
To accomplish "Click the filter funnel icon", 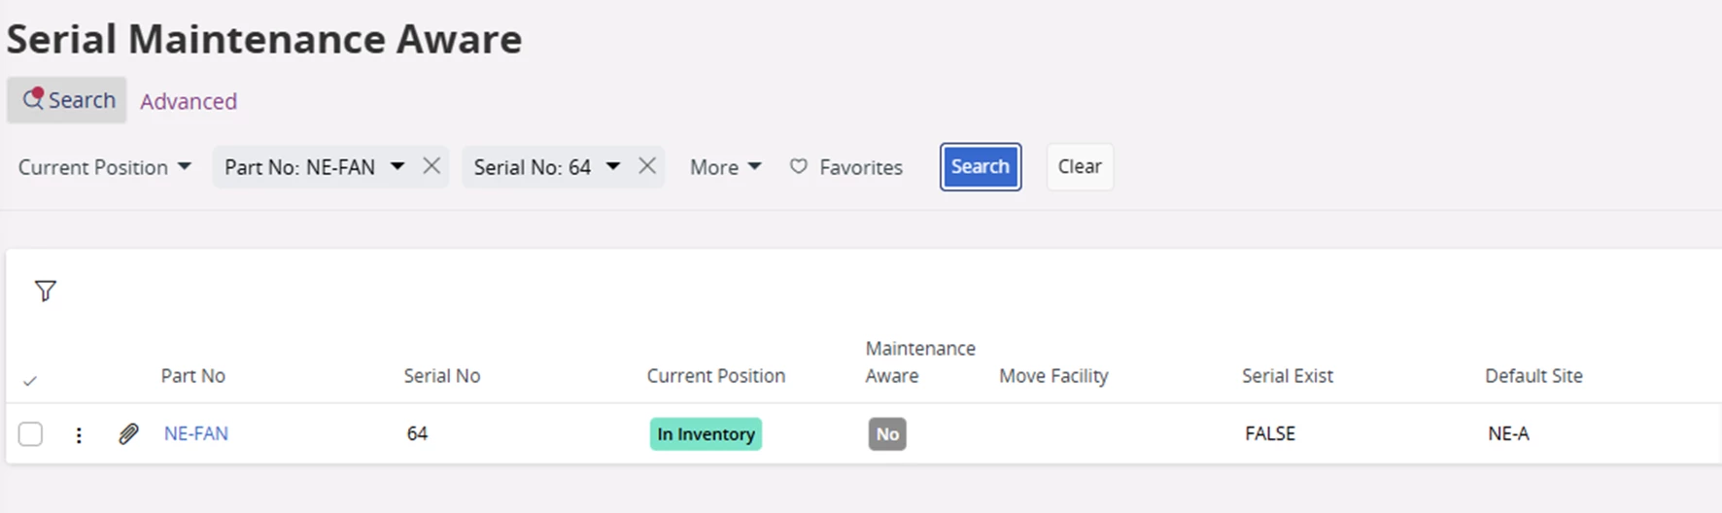I will click(45, 291).
